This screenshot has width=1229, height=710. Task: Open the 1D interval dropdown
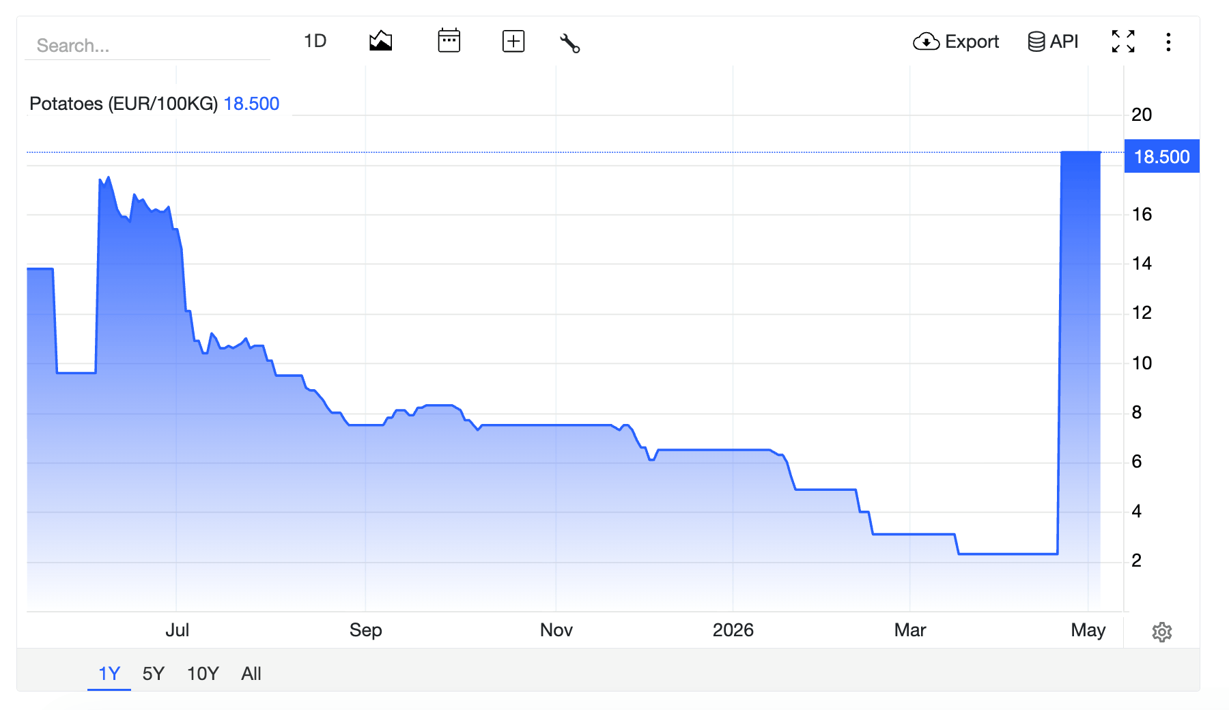pos(315,41)
